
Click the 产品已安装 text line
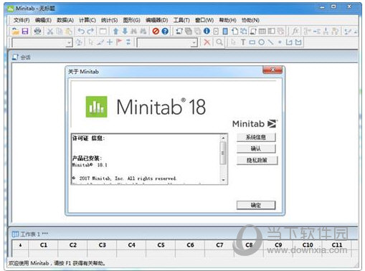(x=87, y=158)
